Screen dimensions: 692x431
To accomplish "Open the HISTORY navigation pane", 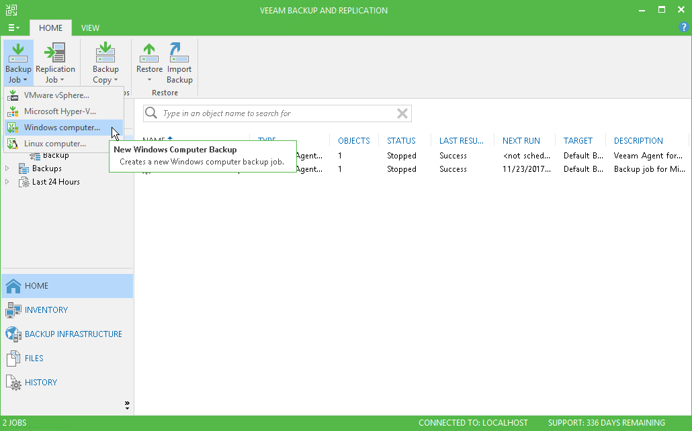I will click(x=67, y=383).
